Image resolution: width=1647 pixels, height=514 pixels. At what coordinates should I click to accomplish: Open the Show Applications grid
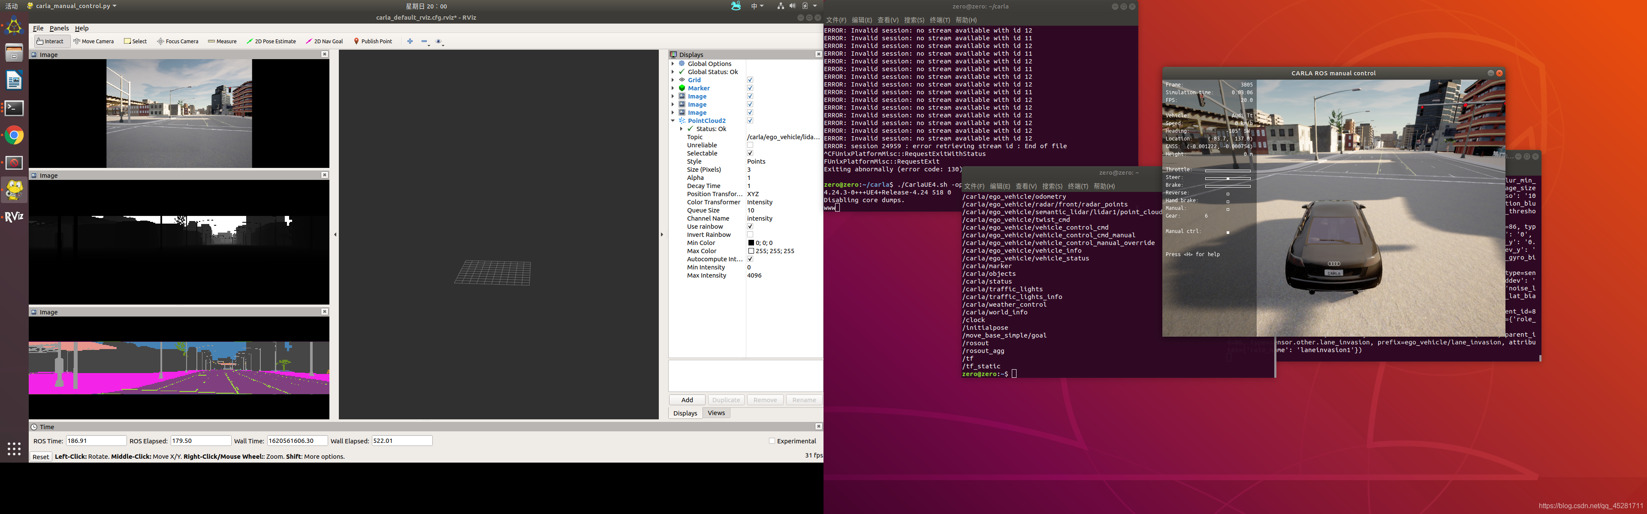coord(14,449)
